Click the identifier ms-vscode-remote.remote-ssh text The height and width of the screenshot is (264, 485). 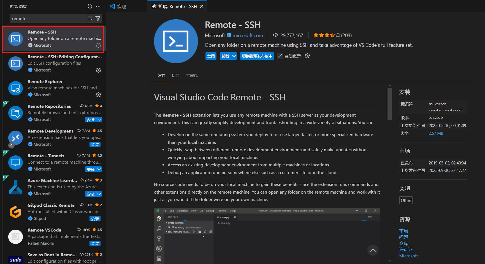[446, 107]
